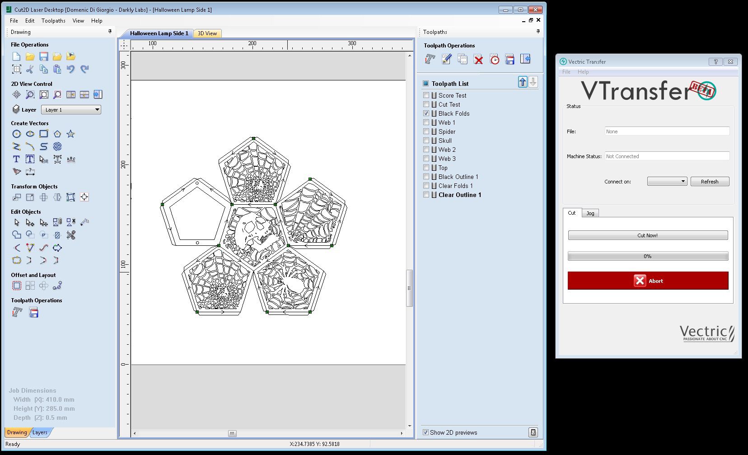Open an existing file icon
Image resolution: width=748 pixels, height=455 pixels.
[x=30, y=56]
